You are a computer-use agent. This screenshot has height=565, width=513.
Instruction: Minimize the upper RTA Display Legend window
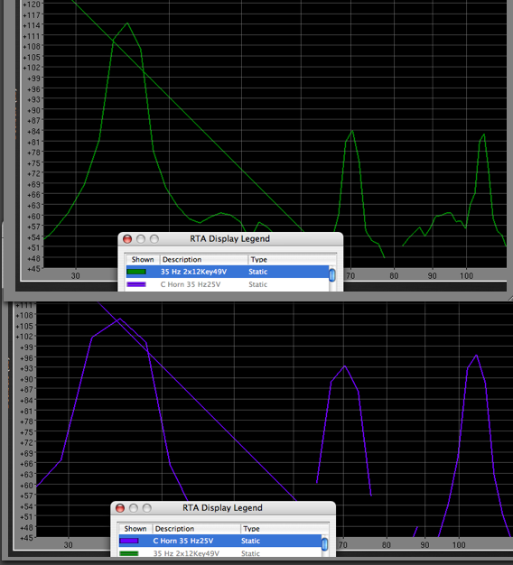[141, 239]
